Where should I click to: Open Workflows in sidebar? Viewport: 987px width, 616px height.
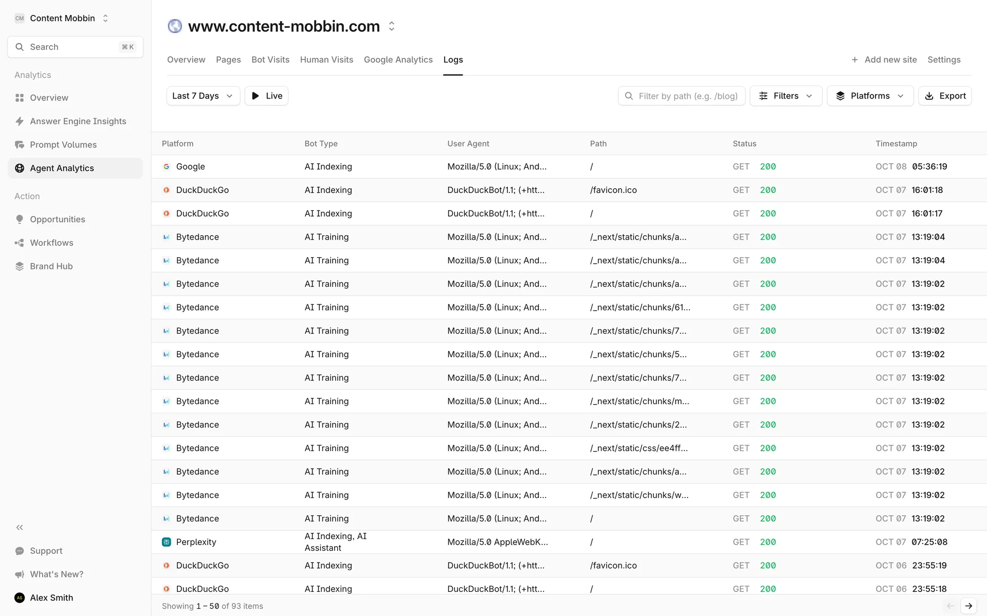click(51, 243)
